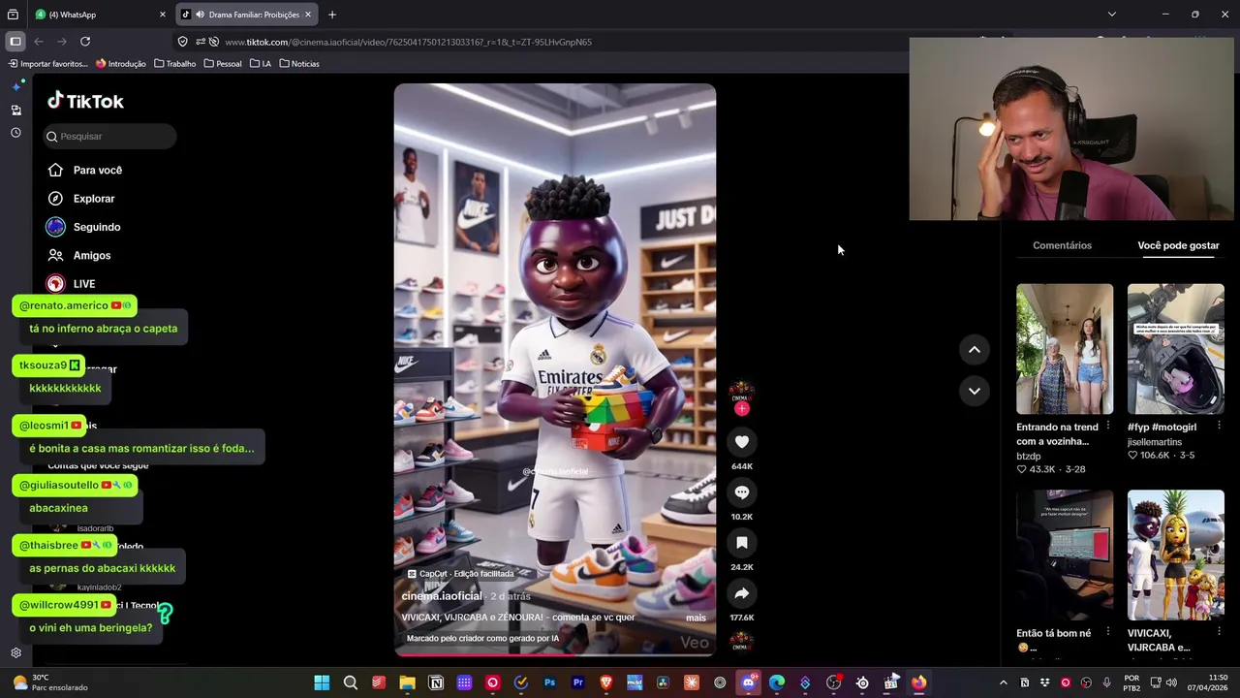The height and width of the screenshot is (698, 1240).
Task: Open File Explorer from the taskbar
Action: coord(407,682)
